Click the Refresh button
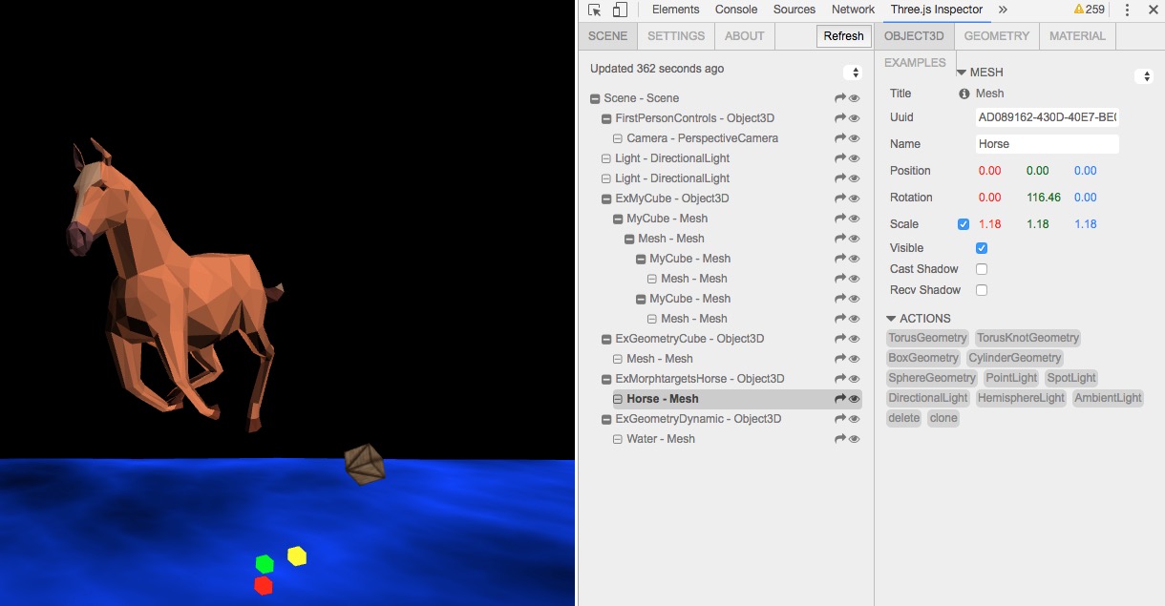 (843, 35)
